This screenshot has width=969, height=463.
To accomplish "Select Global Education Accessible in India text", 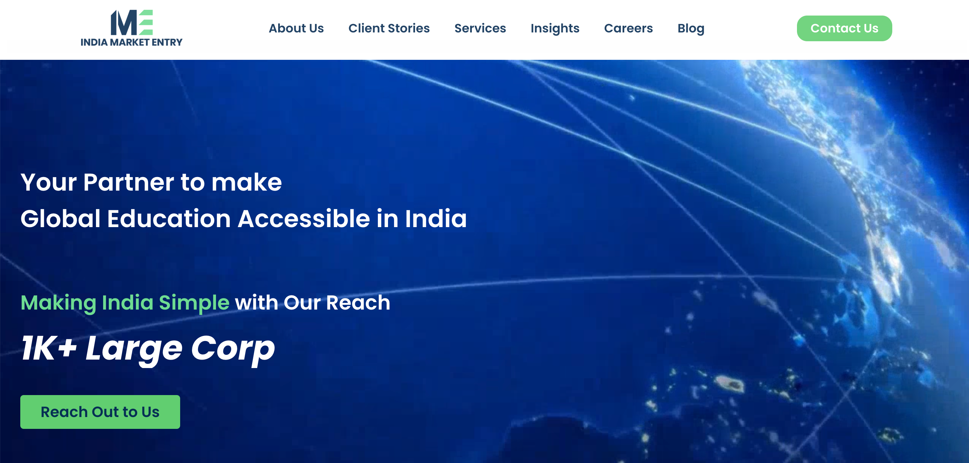I will pos(243,219).
